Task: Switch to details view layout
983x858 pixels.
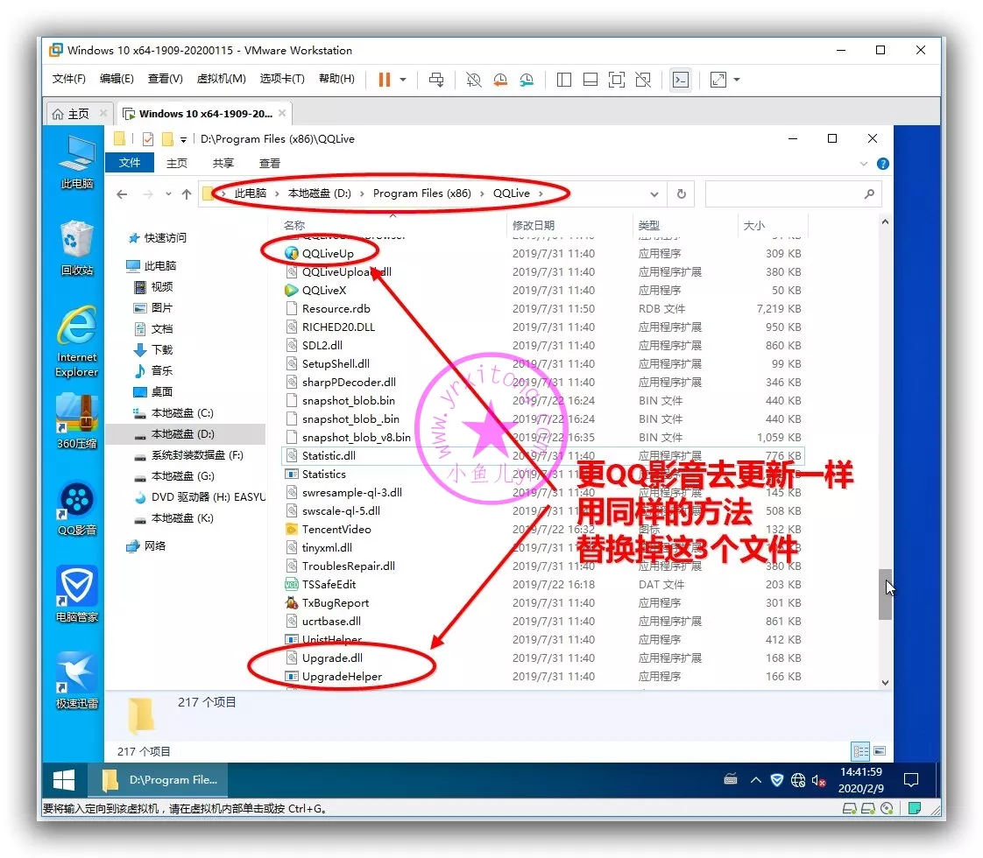Action: click(860, 751)
